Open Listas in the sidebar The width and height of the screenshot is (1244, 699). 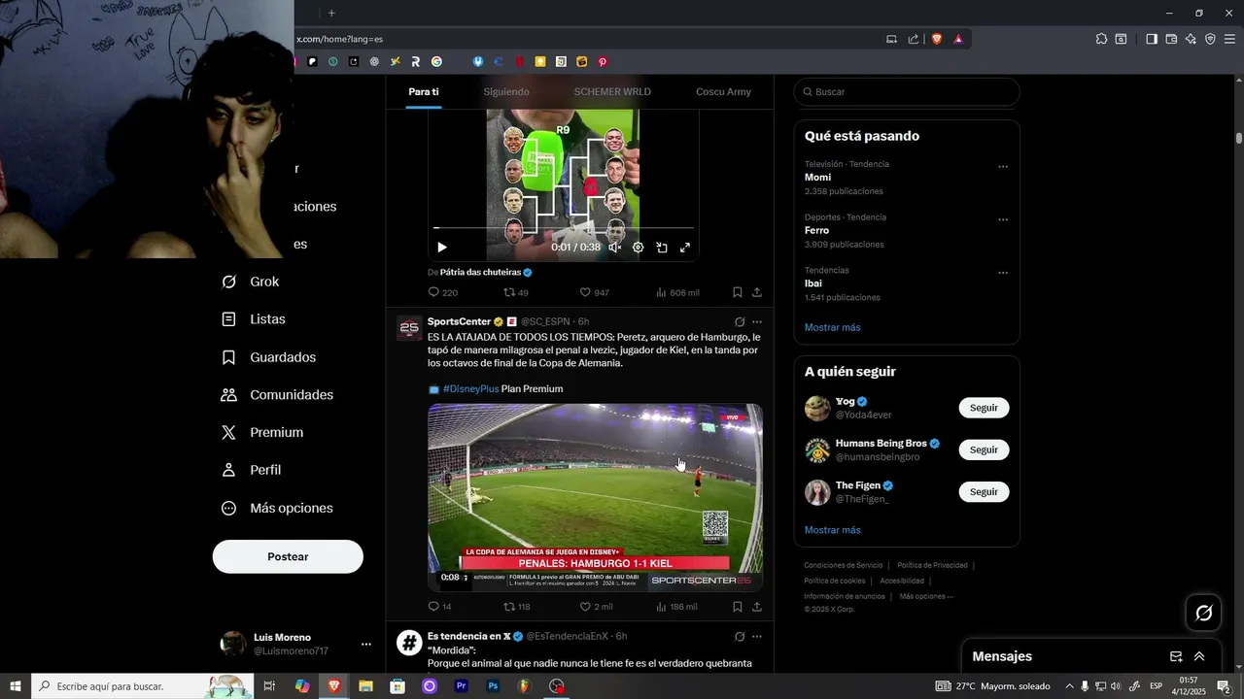pyautogui.click(x=253, y=319)
